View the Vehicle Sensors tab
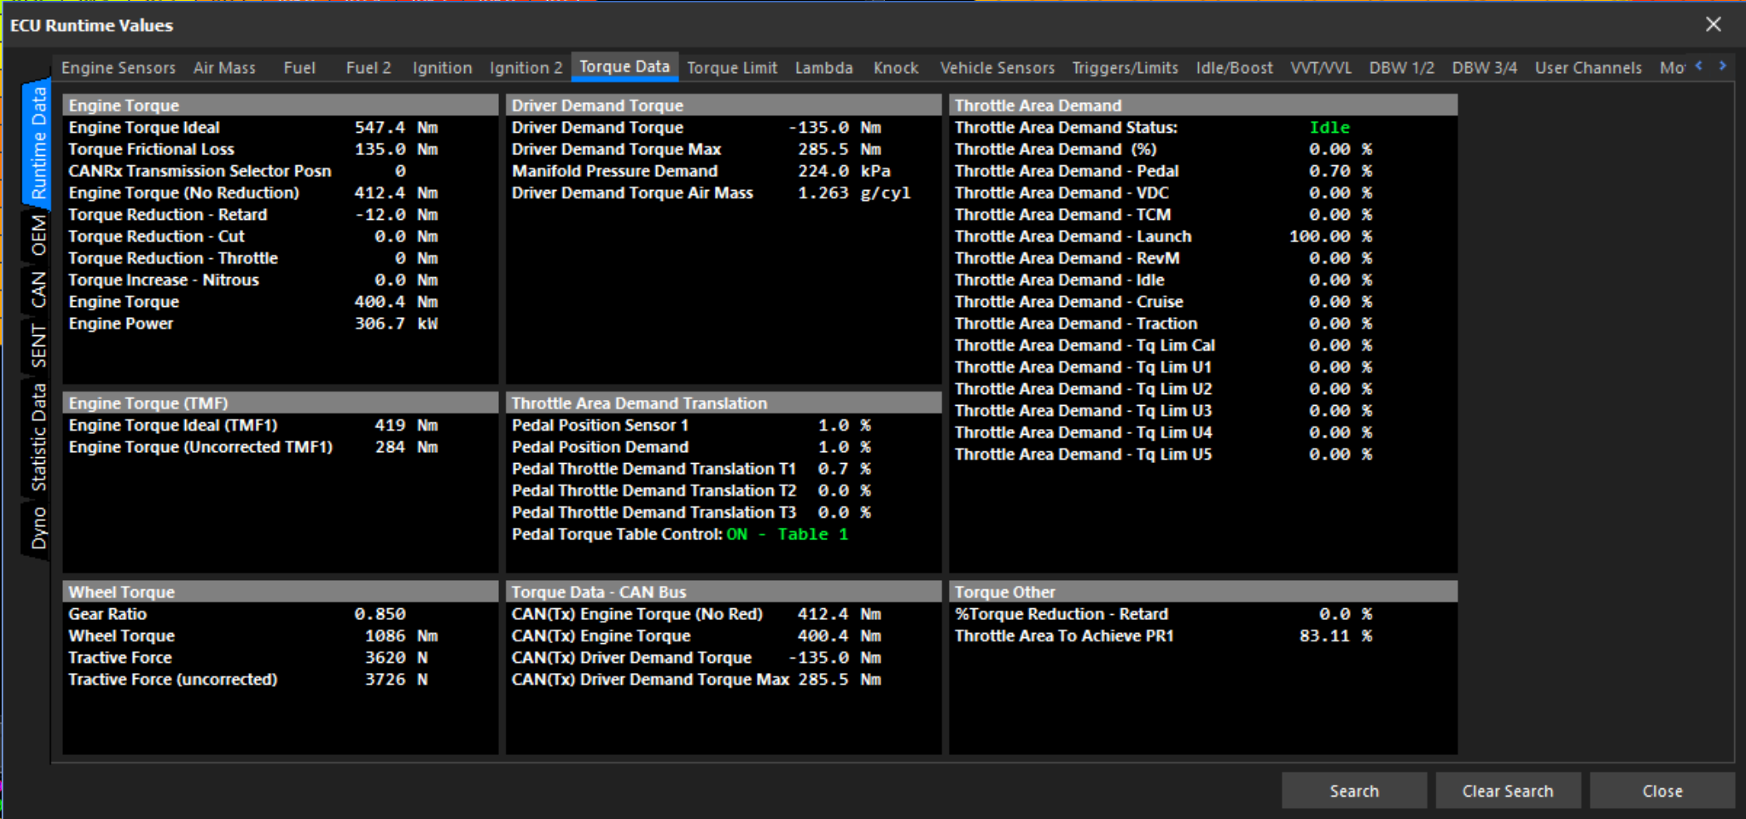 (997, 68)
